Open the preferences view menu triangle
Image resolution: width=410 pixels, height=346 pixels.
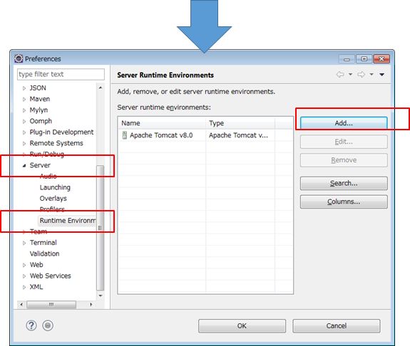(381, 75)
